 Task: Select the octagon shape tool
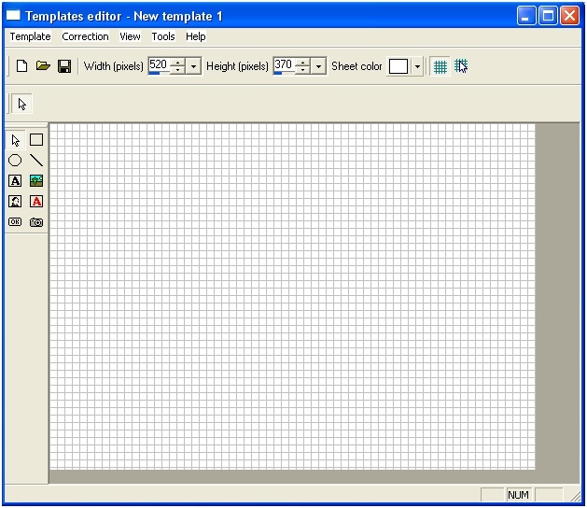pyautogui.click(x=15, y=161)
